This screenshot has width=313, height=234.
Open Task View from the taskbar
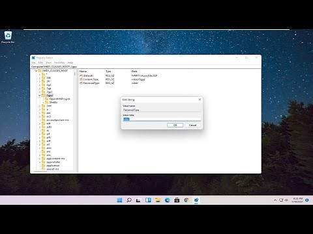pyautogui.click(x=138, y=200)
